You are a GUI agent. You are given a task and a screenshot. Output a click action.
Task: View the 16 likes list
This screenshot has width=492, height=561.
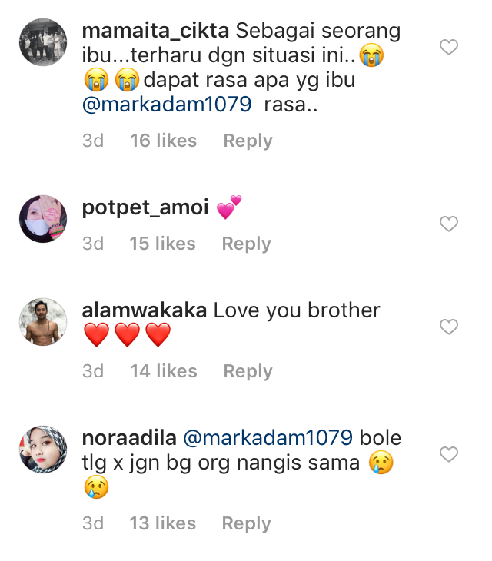coord(164,140)
